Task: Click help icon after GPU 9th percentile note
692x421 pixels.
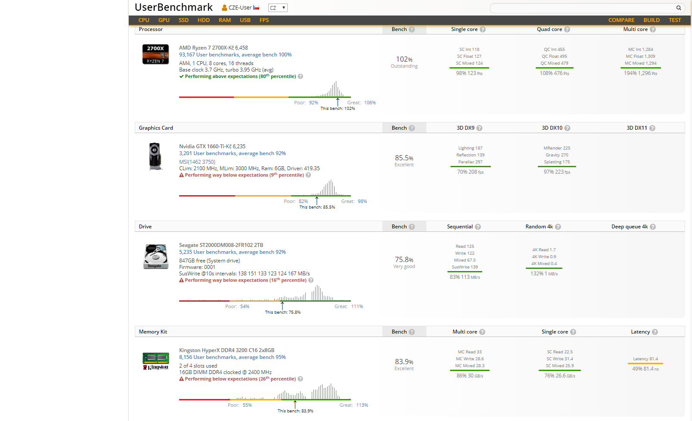Action: click(308, 175)
